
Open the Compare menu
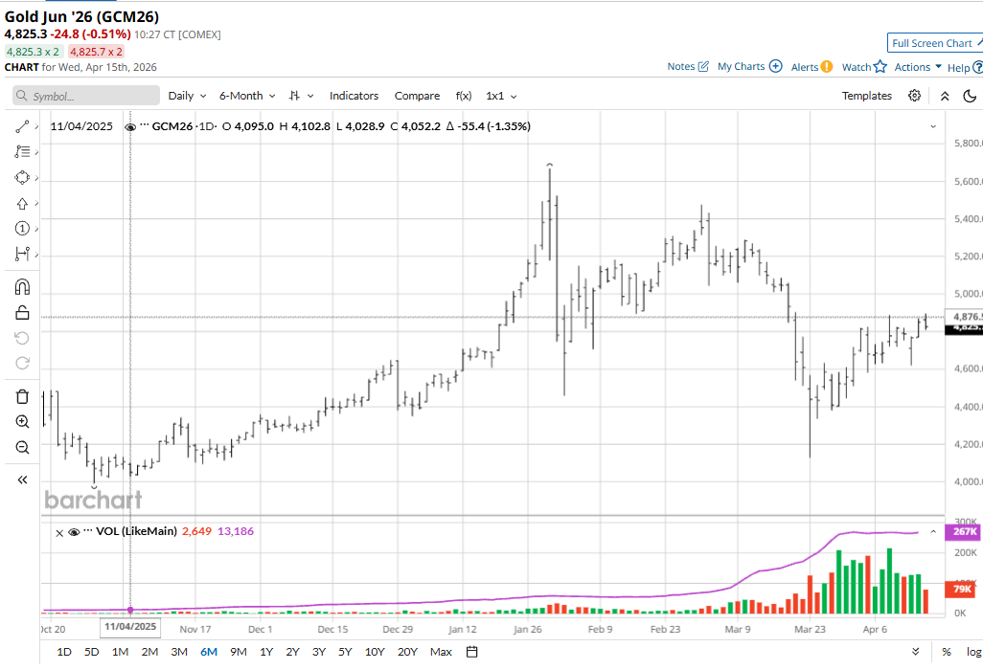(417, 96)
